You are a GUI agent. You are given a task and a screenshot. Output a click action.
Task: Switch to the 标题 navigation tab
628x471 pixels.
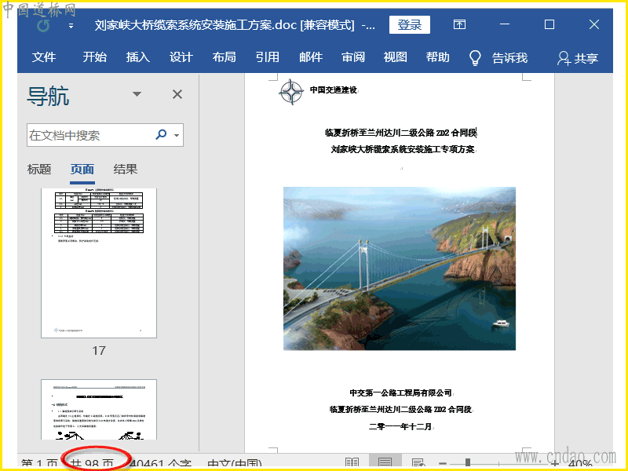coord(39,170)
